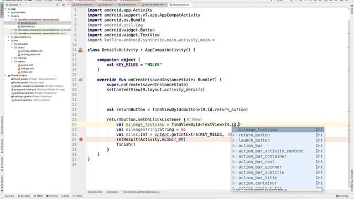Open styles.xml in values folder

coord(27,72)
